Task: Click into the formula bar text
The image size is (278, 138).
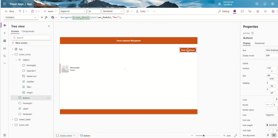Action: [91, 17]
